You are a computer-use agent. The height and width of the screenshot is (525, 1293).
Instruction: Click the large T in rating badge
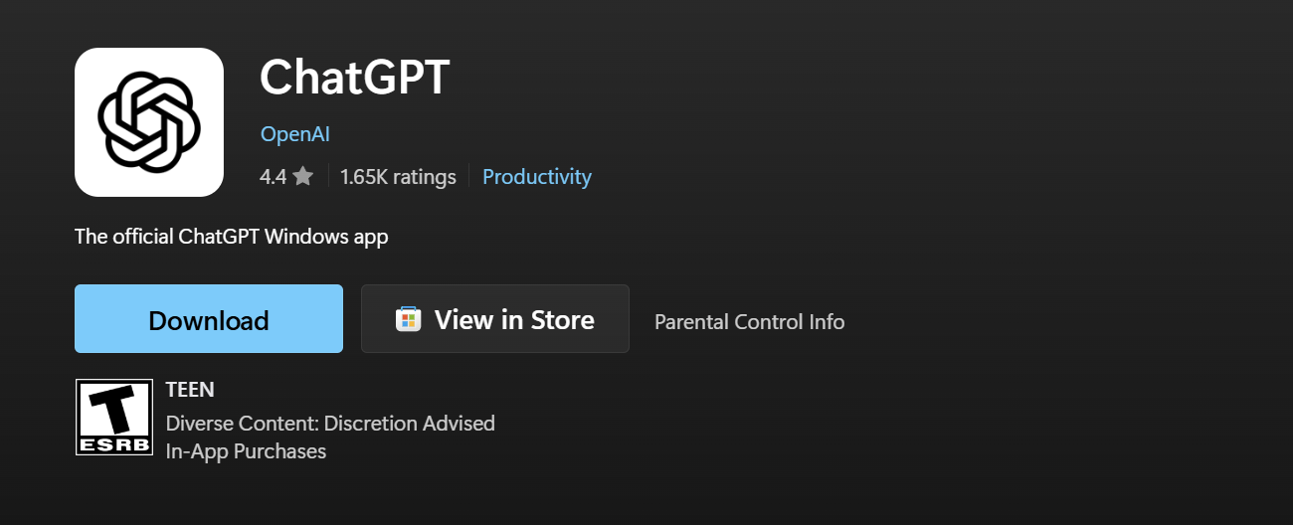coord(114,408)
